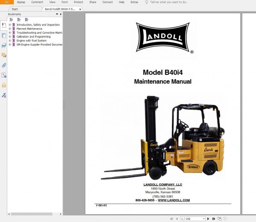256x222 pixels.
Task: Click the continuous page view icon in status bar
Action: tap(225, 219)
